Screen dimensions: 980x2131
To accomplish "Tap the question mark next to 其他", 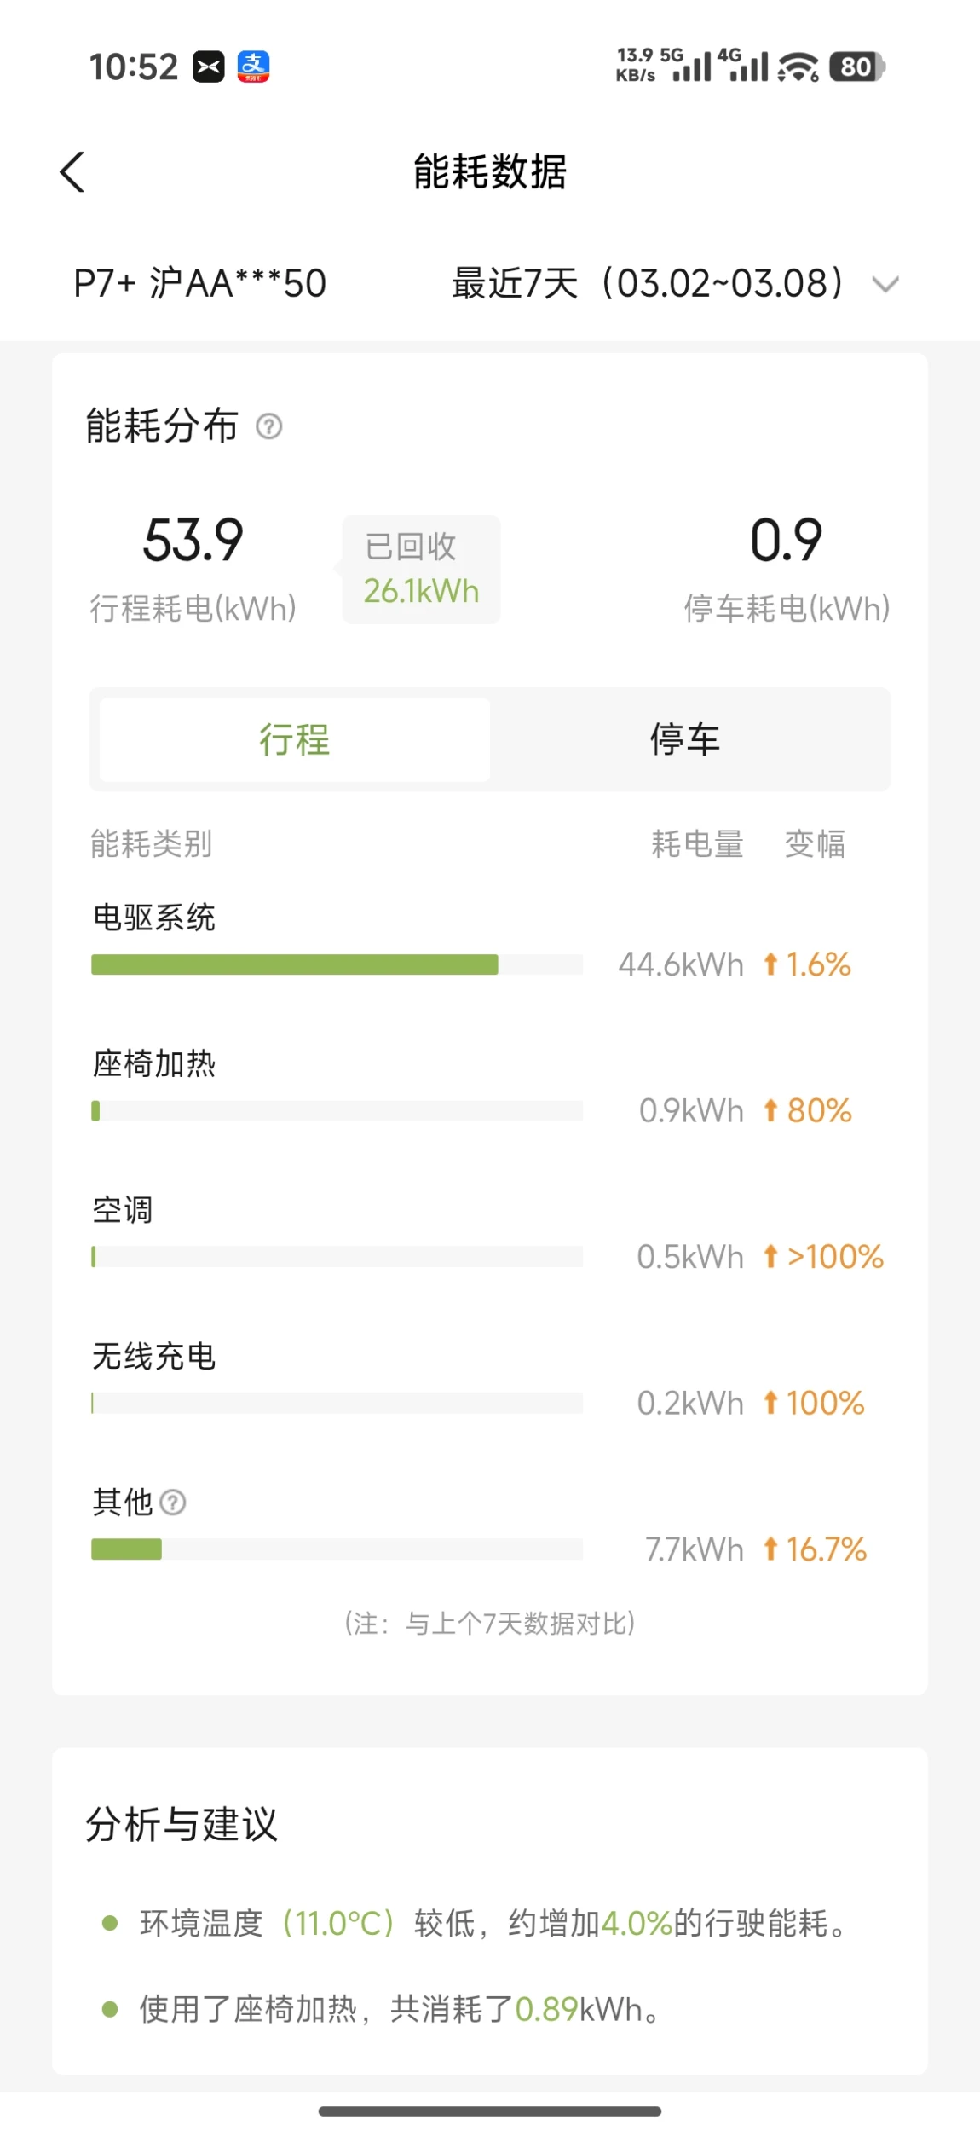I will [x=173, y=1502].
